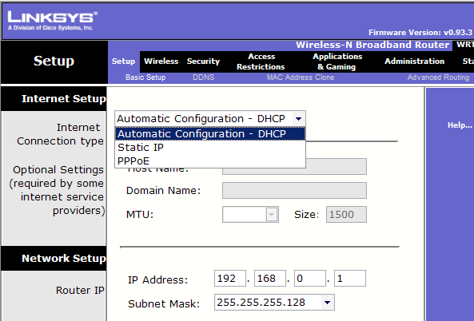The width and height of the screenshot is (474, 321).
Task: Select the Basic Setup sub-tab
Action: [145, 77]
